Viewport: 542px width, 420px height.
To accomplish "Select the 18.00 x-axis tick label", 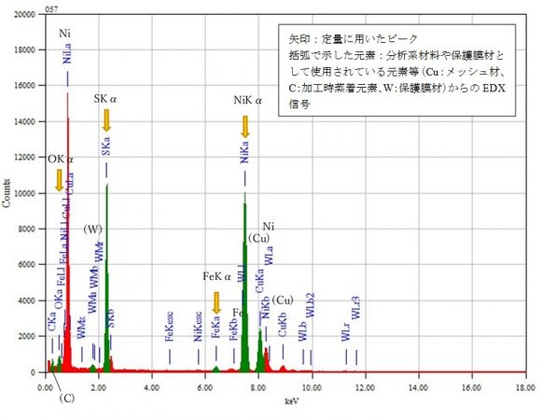I will 525,388.
